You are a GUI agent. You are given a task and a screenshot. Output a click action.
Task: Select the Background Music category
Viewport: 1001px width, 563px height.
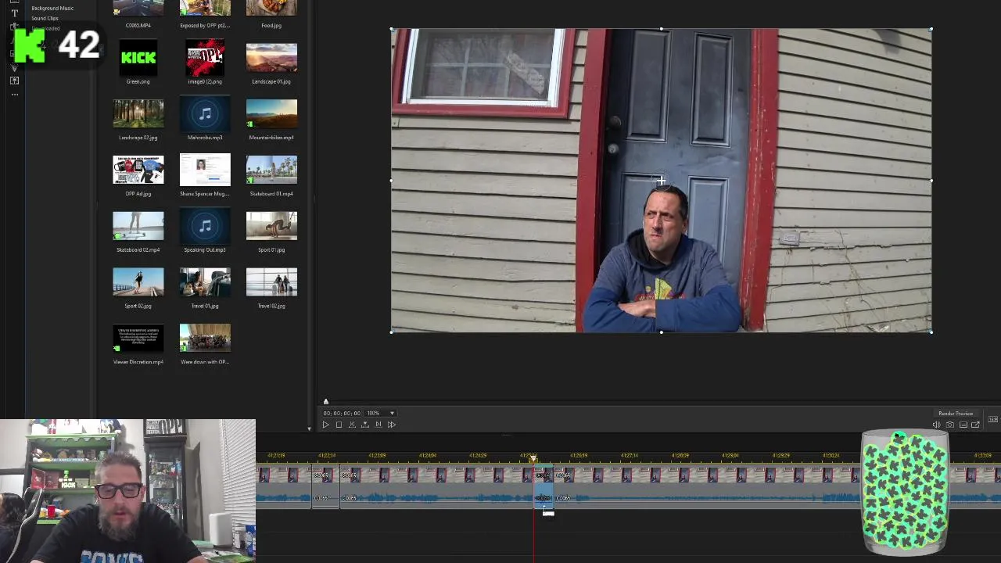(x=52, y=8)
